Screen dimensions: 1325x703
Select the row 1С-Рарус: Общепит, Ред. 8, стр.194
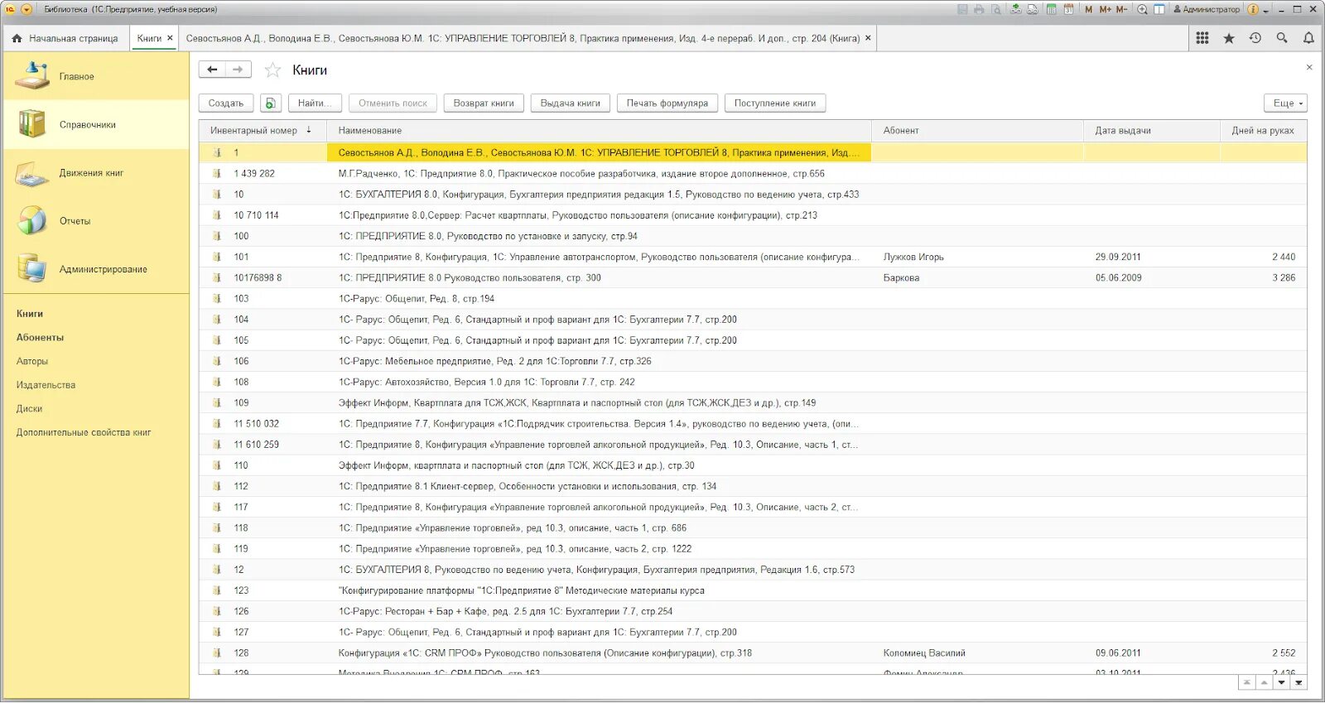(x=753, y=299)
